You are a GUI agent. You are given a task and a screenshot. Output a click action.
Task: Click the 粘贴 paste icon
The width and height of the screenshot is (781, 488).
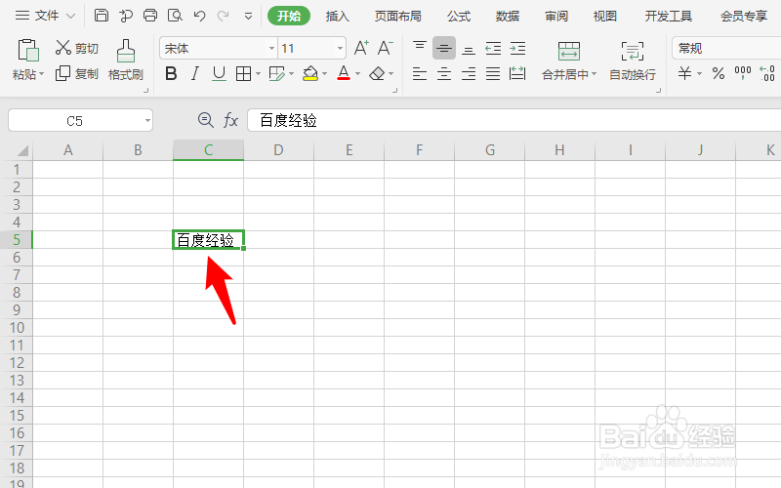28,50
